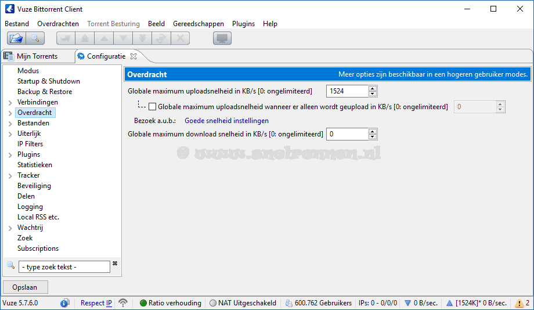Click the wifi signal status bar icon

[123, 303]
